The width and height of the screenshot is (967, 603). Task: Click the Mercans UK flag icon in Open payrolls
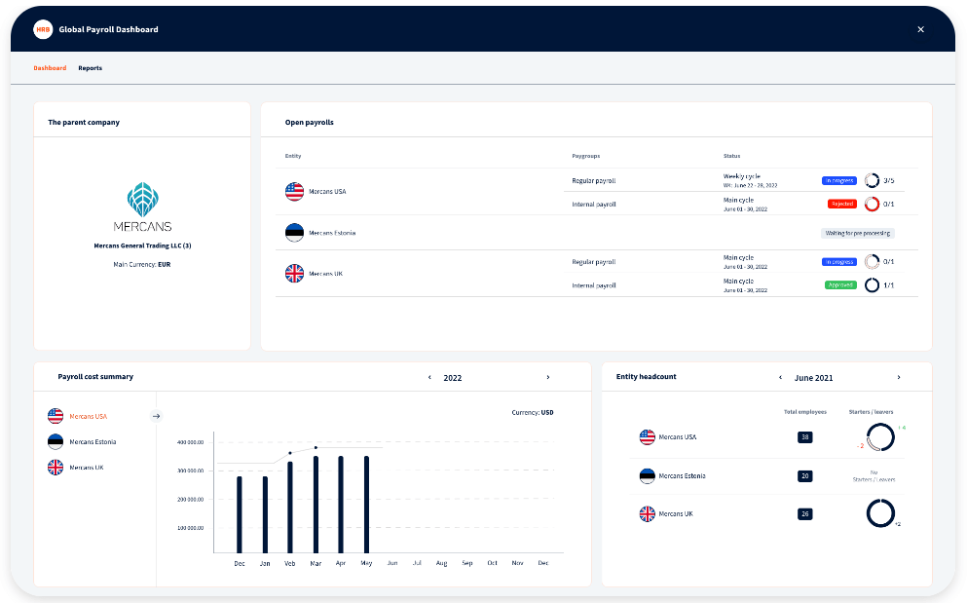coord(294,274)
